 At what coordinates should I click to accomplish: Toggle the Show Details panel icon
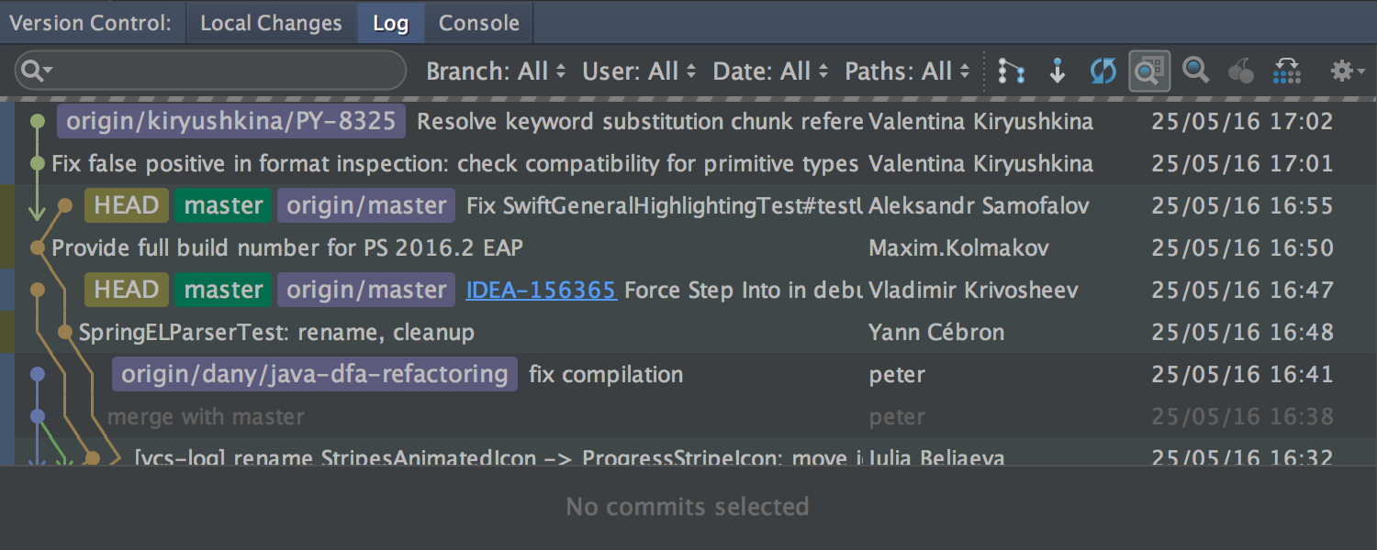tap(1148, 71)
